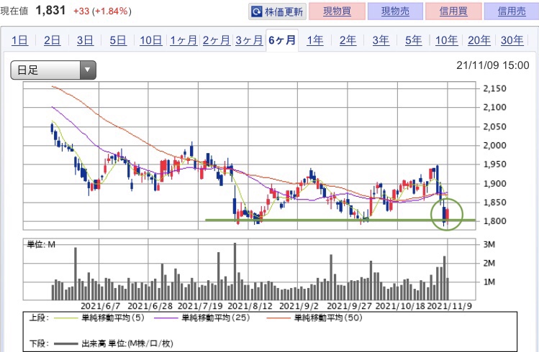Image resolution: width=539 pixels, height=352 pixels.
Task: Switch chart period to 2年
Action: (348, 40)
